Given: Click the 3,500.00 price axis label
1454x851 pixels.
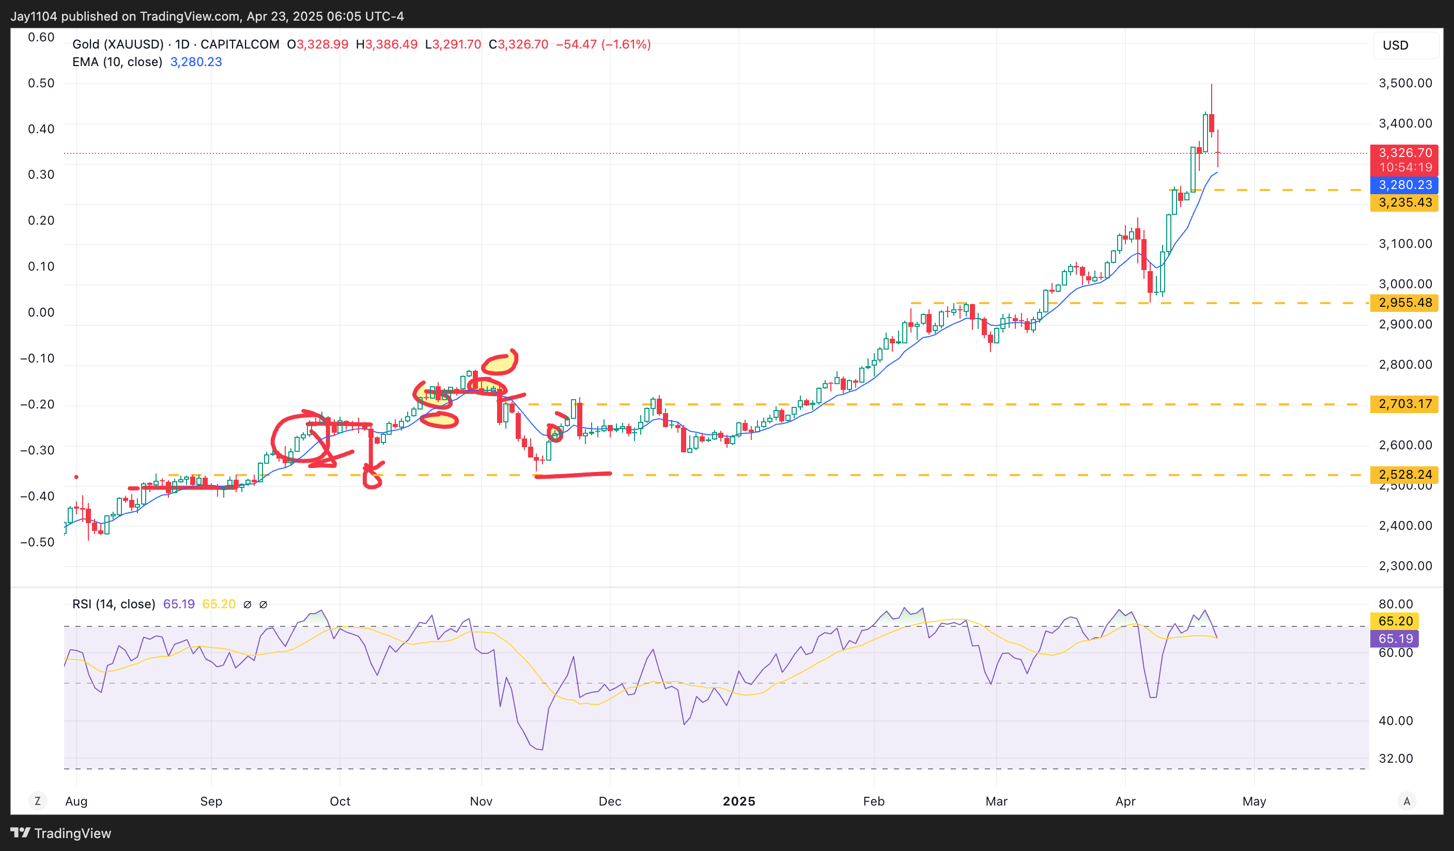Looking at the screenshot, I should click(1405, 83).
